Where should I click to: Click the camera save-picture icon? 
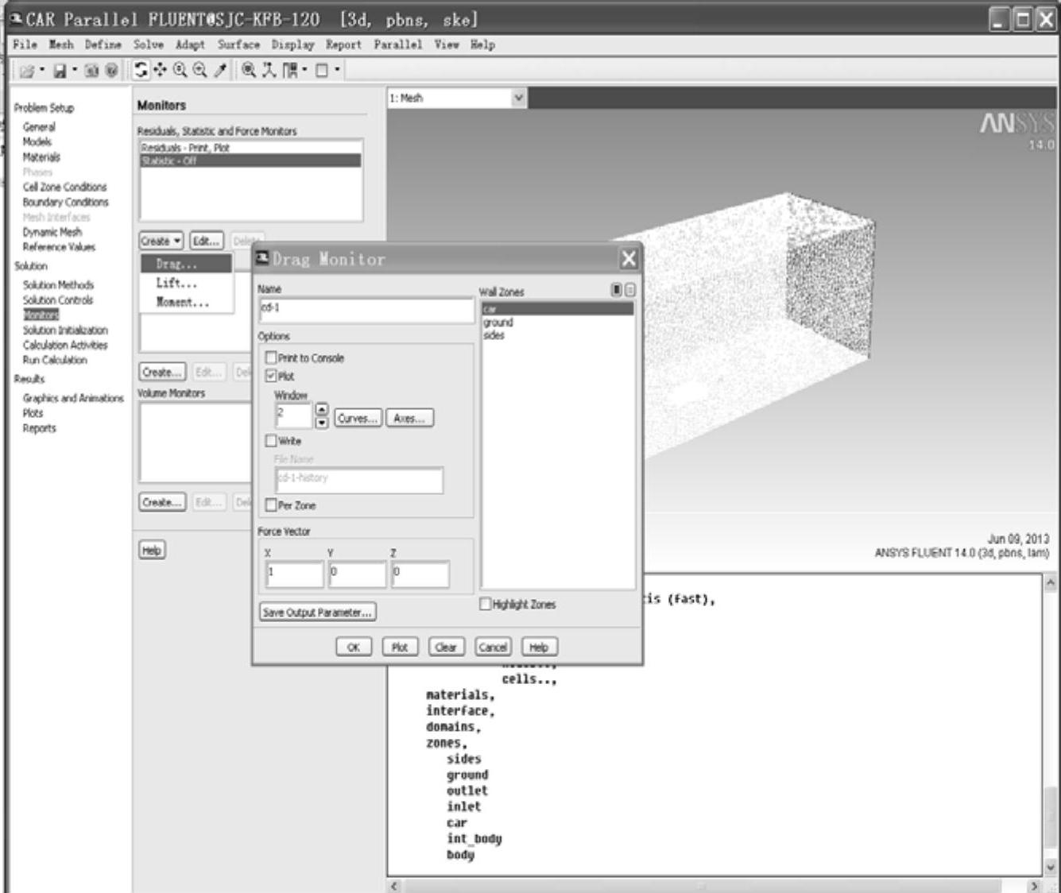click(91, 71)
